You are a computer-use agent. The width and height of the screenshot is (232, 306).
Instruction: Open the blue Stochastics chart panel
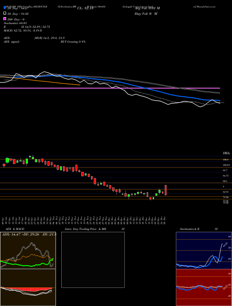(204, 250)
